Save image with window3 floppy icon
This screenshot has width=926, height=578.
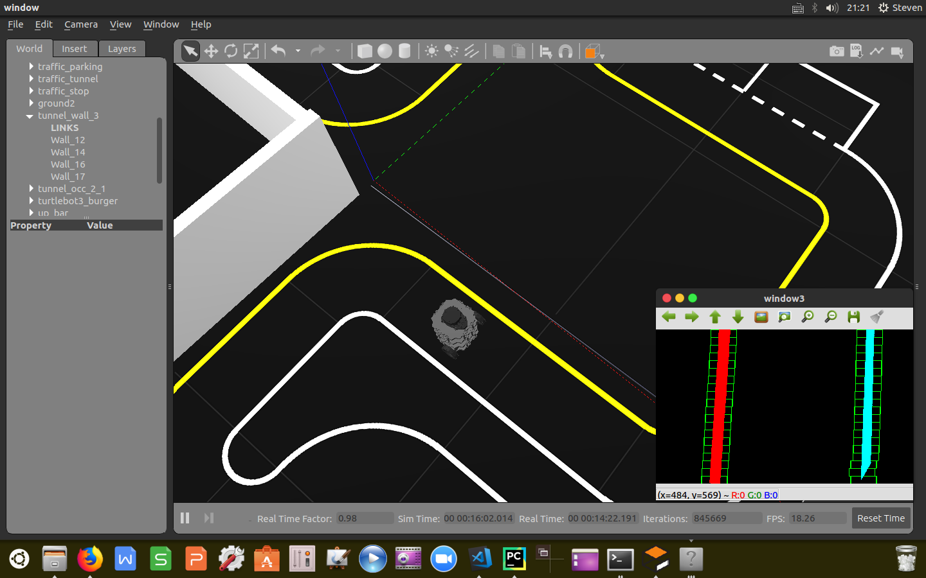pos(854,317)
